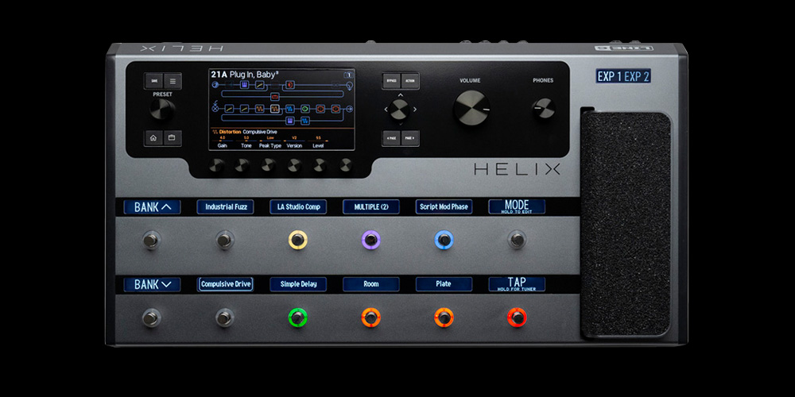Click the right arrow beside the joystick

click(x=415, y=110)
